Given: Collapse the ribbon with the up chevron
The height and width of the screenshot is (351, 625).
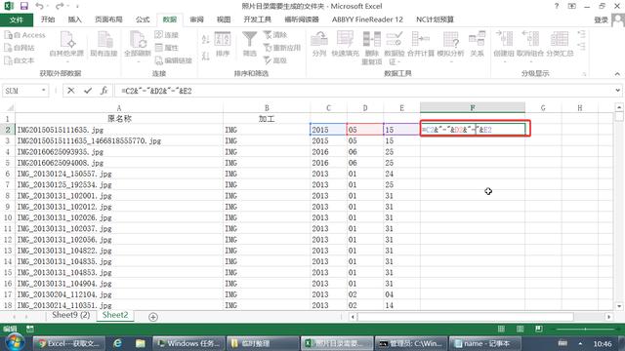Looking at the screenshot, I should coord(617,74).
